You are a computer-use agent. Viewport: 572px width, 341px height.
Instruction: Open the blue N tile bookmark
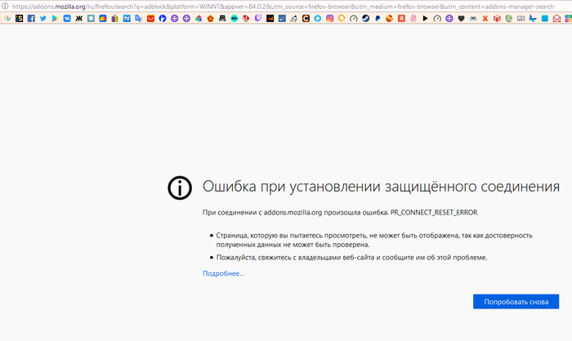pos(127,18)
